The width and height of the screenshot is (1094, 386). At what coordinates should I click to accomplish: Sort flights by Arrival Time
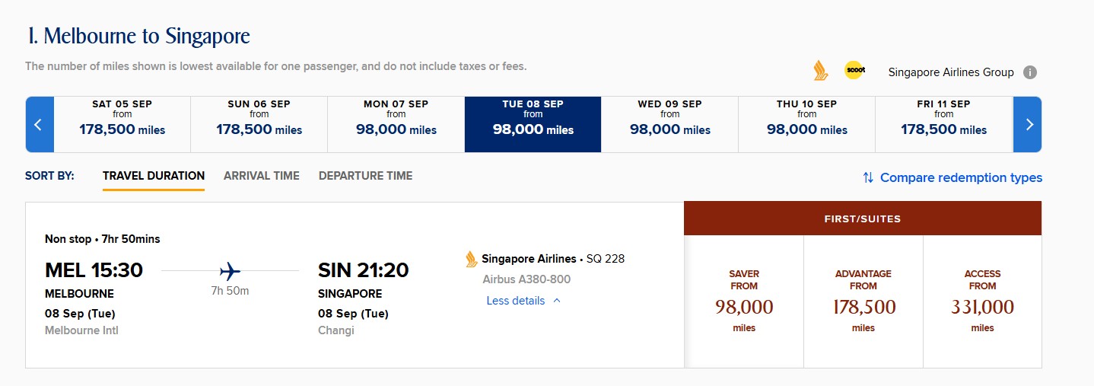coord(261,176)
